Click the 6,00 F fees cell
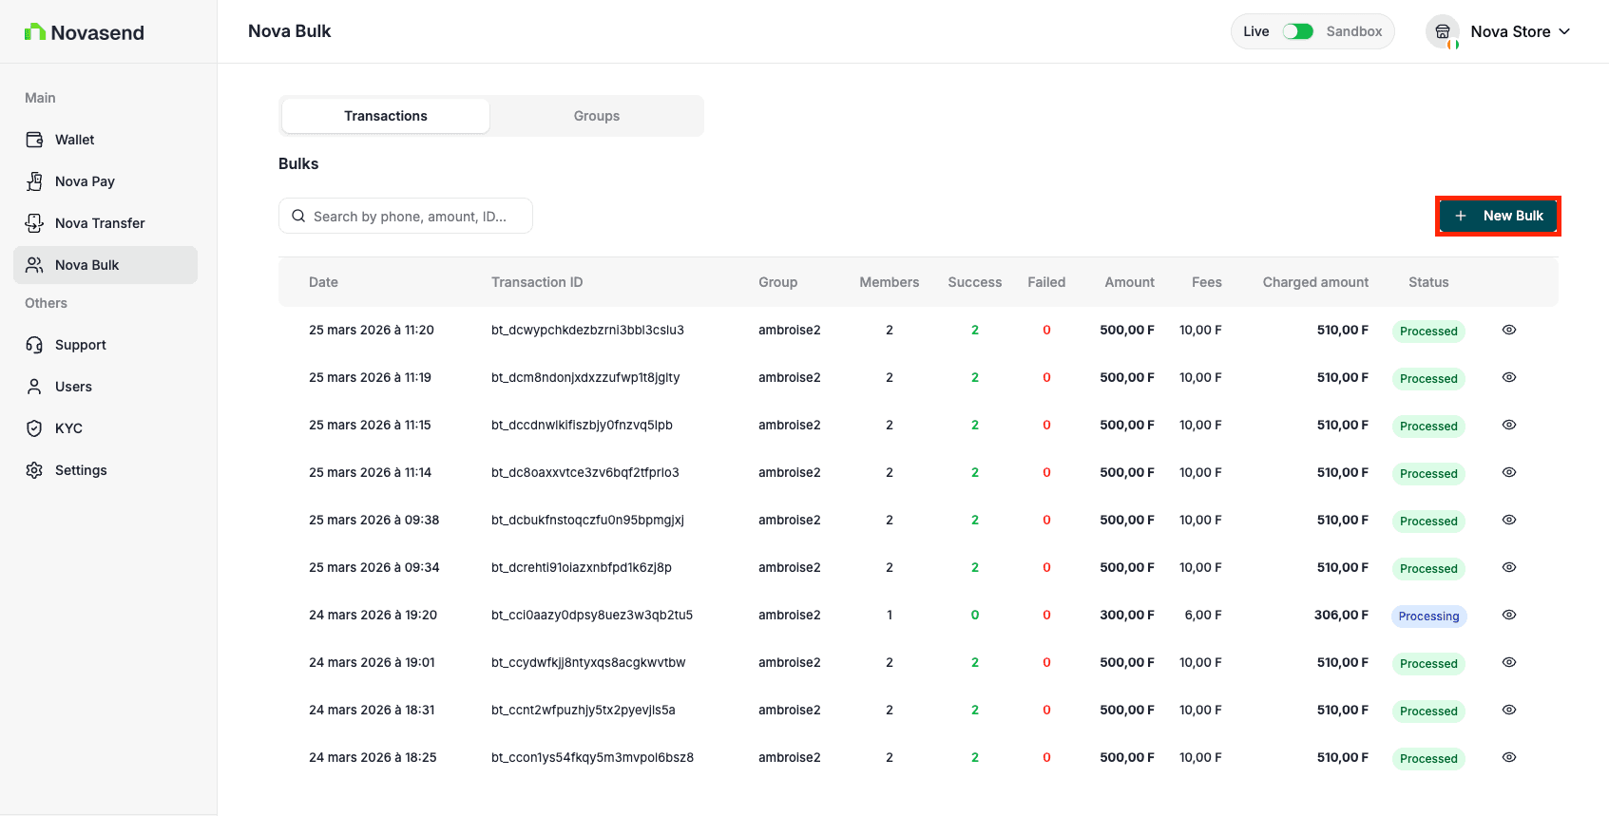1609x816 pixels. coord(1203,615)
